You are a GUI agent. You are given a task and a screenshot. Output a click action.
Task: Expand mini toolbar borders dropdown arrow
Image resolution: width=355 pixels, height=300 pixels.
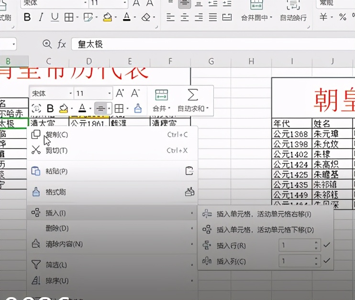[x=127, y=108]
